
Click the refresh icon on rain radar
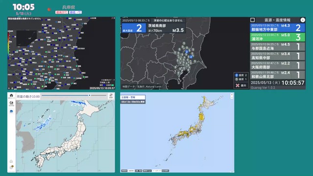click(x=111, y=96)
